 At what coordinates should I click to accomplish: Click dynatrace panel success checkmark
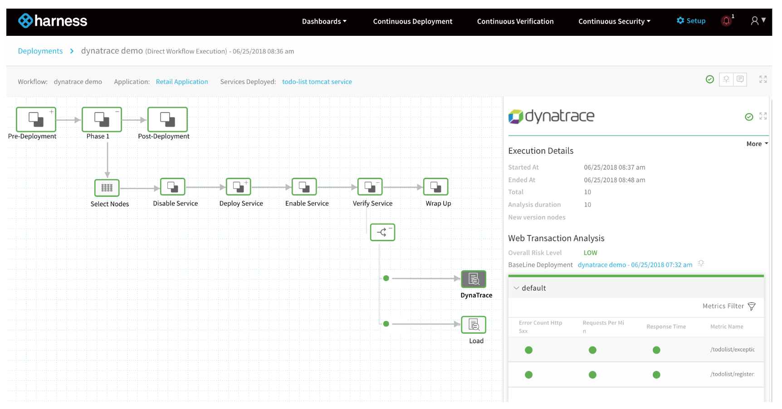(749, 117)
